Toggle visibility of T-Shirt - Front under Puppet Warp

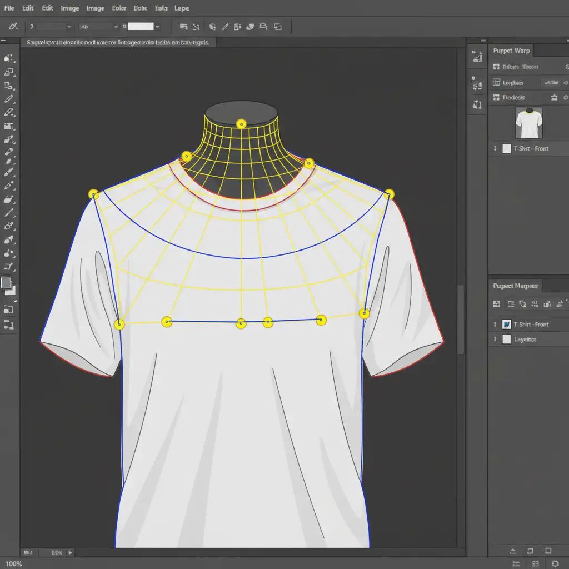(x=495, y=149)
